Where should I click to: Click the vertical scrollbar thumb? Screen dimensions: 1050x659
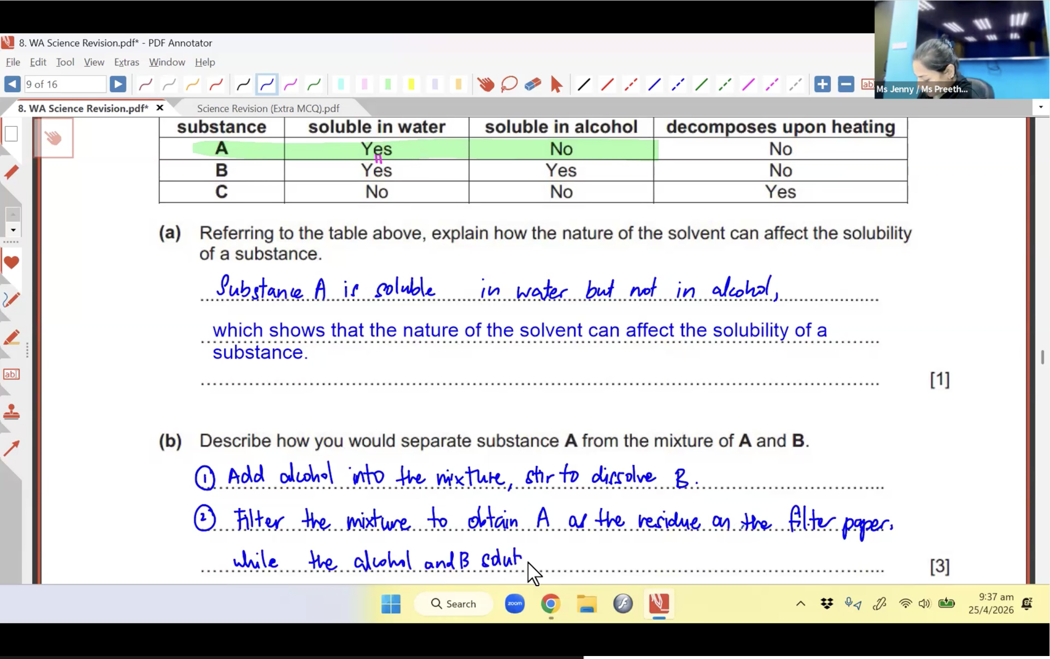click(1043, 357)
